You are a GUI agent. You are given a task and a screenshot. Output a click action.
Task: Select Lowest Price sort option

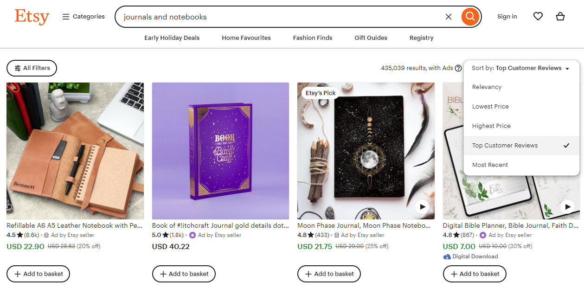tap(490, 107)
